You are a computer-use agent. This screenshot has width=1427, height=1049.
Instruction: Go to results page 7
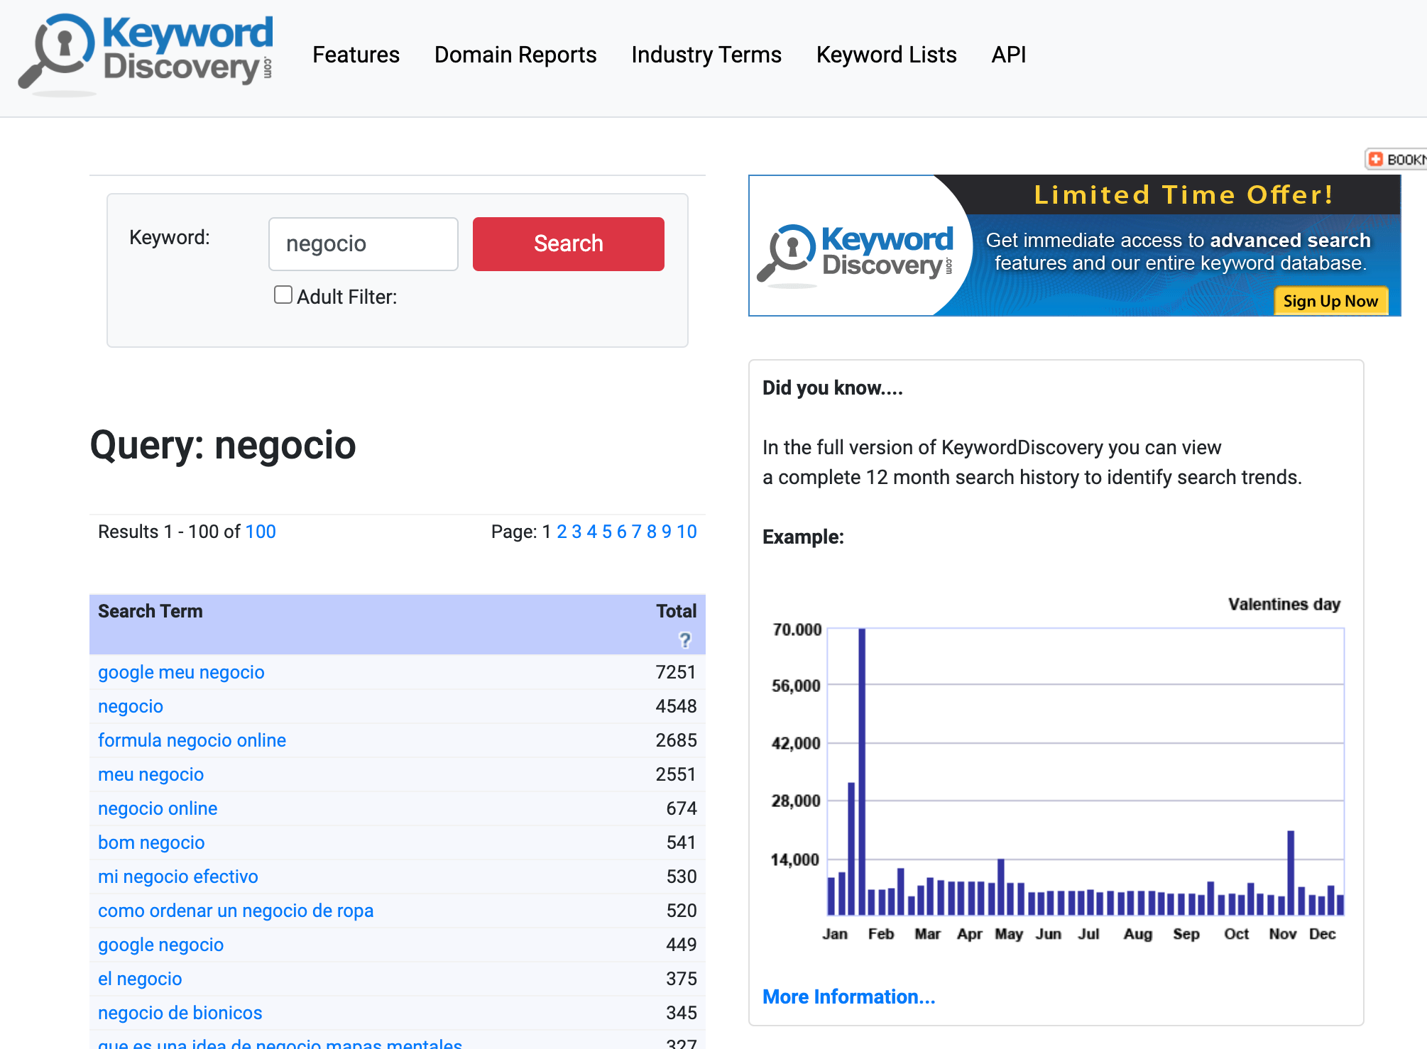(x=636, y=532)
